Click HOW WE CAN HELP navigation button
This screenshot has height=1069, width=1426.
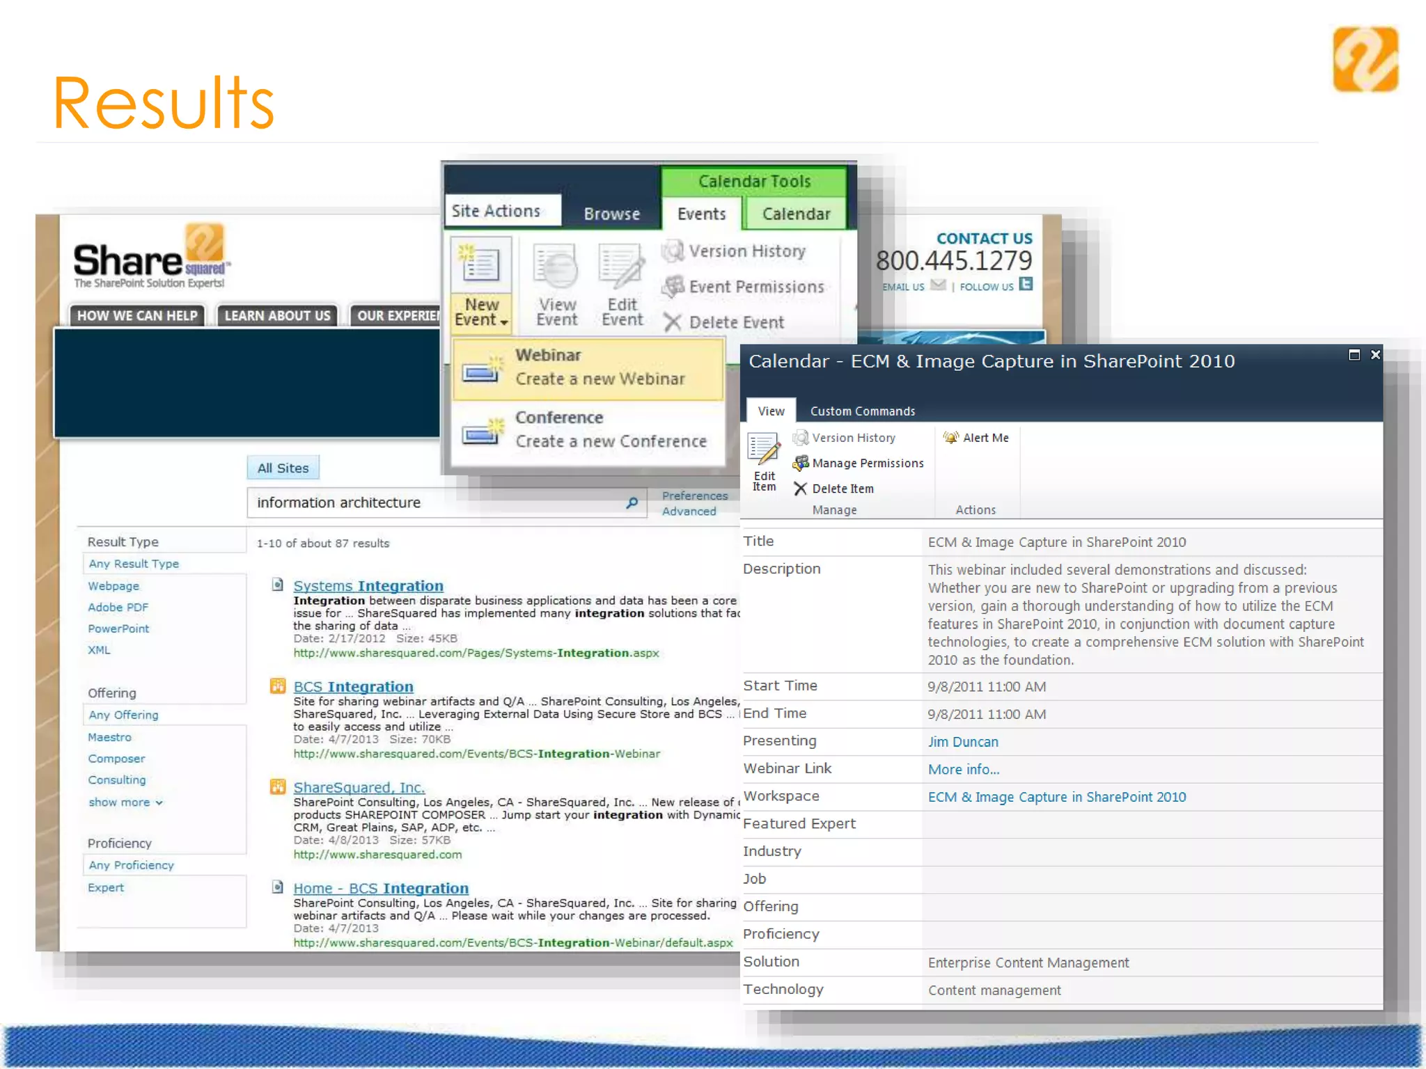[x=137, y=316]
